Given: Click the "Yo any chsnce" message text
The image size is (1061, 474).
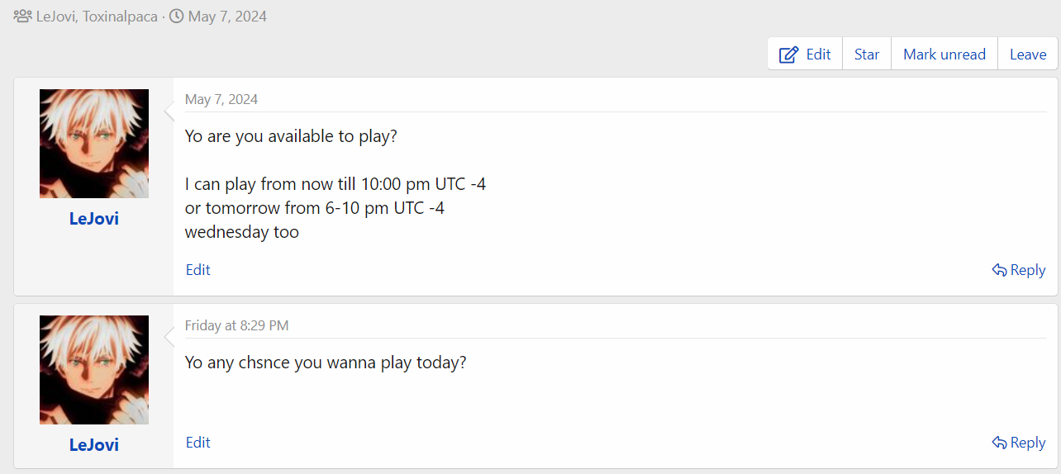Looking at the screenshot, I should click(326, 363).
